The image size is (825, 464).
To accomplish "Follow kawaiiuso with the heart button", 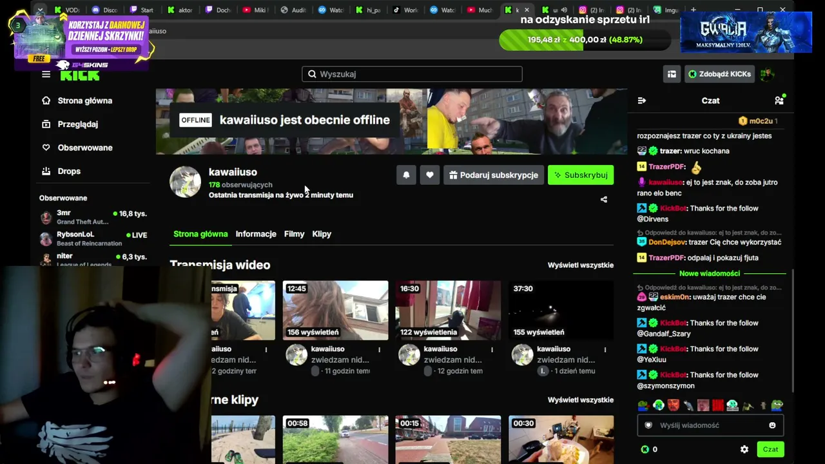I will pyautogui.click(x=430, y=175).
